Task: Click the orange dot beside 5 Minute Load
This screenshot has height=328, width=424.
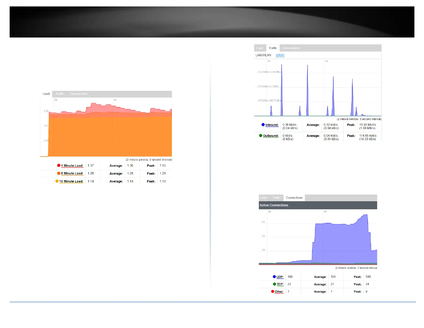Action: (59, 173)
